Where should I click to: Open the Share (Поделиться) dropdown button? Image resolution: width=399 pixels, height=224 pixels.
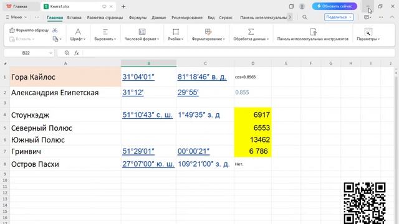click(x=339, y=17)
